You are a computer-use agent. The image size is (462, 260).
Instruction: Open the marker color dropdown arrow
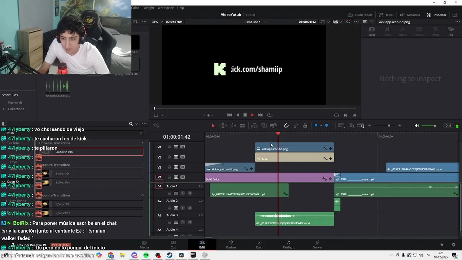click(x=331, y=126)
